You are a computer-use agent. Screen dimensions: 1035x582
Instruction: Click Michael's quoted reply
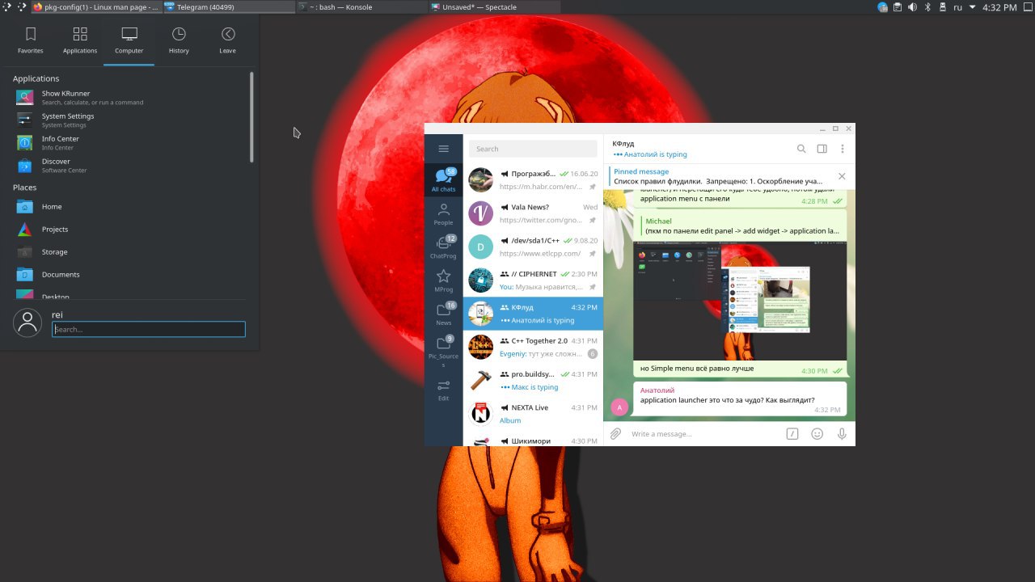(740, 226)
